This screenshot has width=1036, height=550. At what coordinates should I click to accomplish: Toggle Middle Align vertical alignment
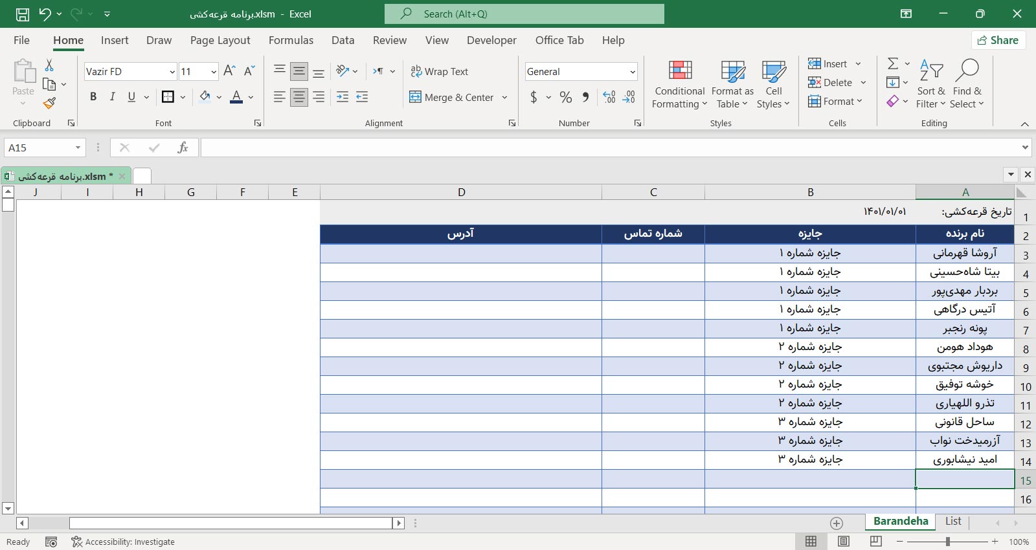coord(298,71)
